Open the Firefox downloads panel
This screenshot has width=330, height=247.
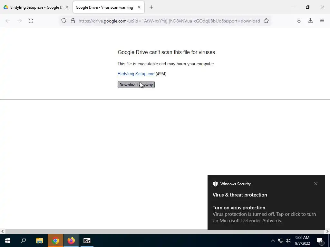tap(310, 21)
